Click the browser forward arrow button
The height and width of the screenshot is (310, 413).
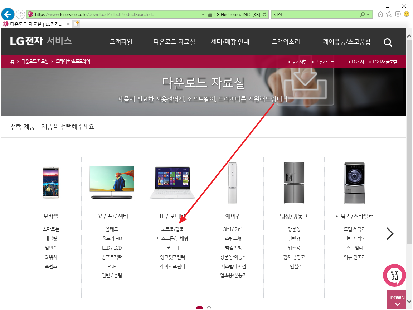pyautogui.click(x=20, y=14)
